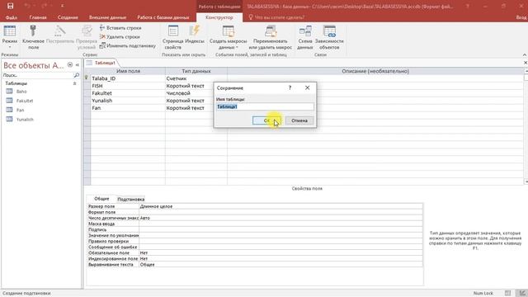Image resolution: width=528 pixels, height=297 pixels.
Task: Click Удалить строки in ribbon
Action: 120,36
